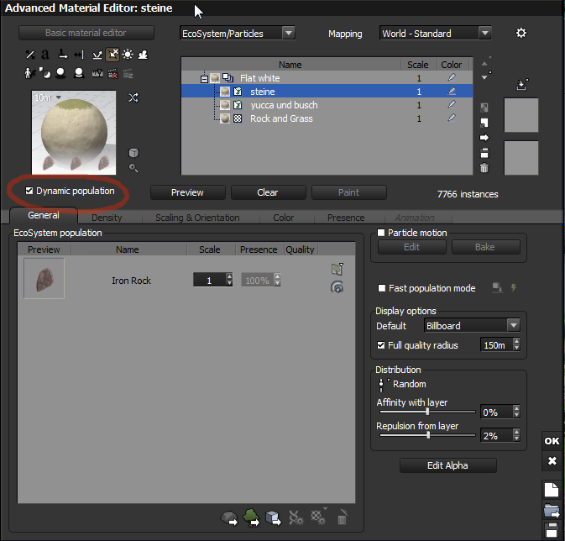Add an object (cube icon) to population
Screen dimensions: 565x541
click(273, 518)
